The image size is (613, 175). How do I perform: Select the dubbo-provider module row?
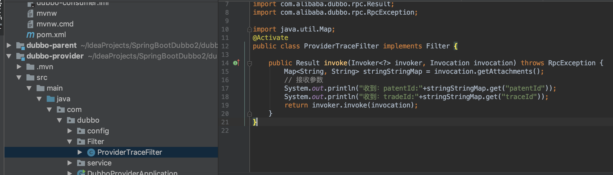tap(111, 56)
